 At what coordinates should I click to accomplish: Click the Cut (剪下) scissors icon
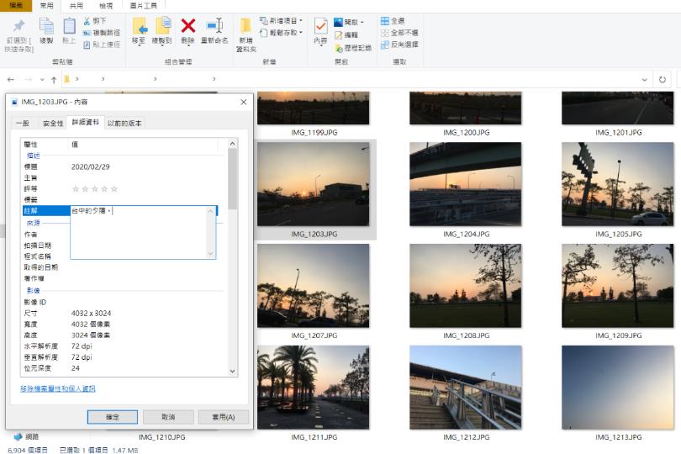tap(87, 20)
